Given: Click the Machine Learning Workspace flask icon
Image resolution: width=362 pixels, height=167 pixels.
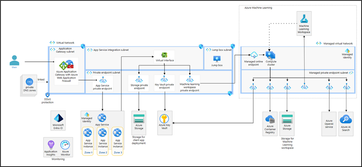Looking at the screenshot, I should 304,18.
